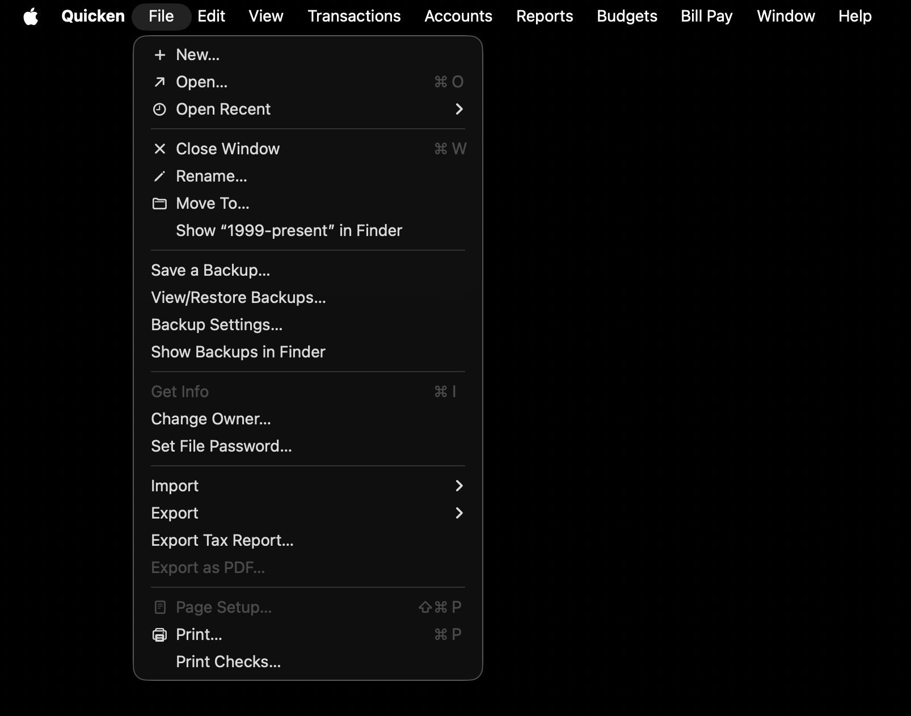The height and width of the screenshot is (716, 911).
Task: Choose Close Window from the File menu
Action: [x=308, y=149]
